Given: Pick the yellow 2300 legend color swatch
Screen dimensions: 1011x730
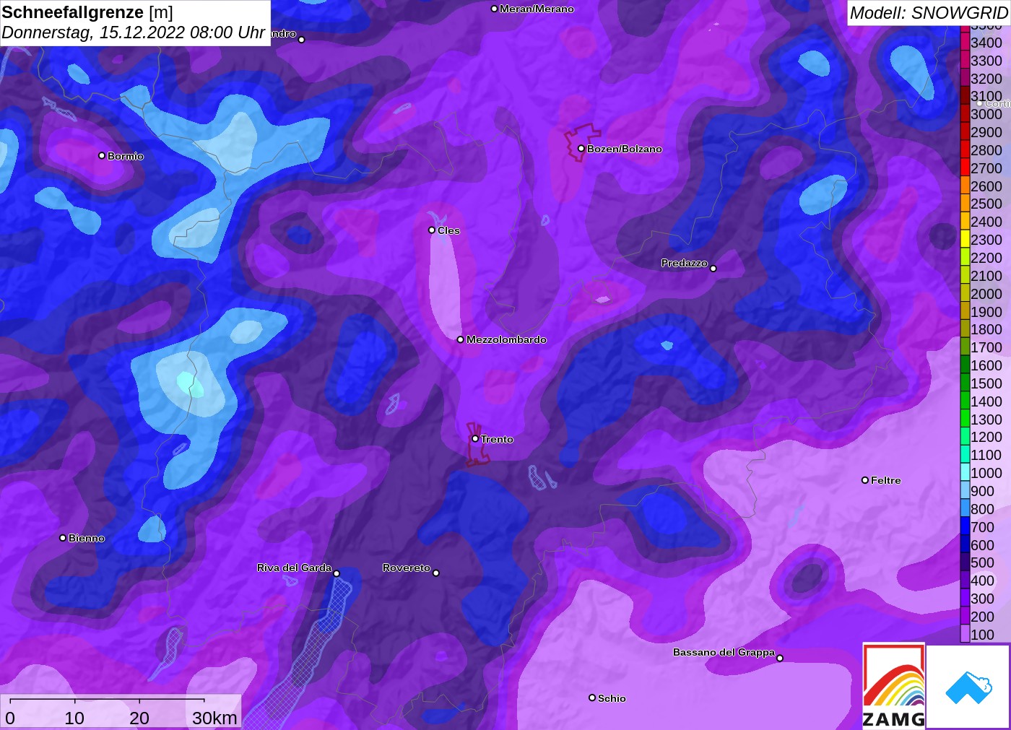Looking at the screenshot, I should [x=965, y=240].
